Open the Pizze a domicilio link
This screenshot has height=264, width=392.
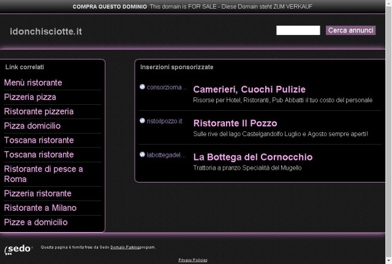coord(36,222)
